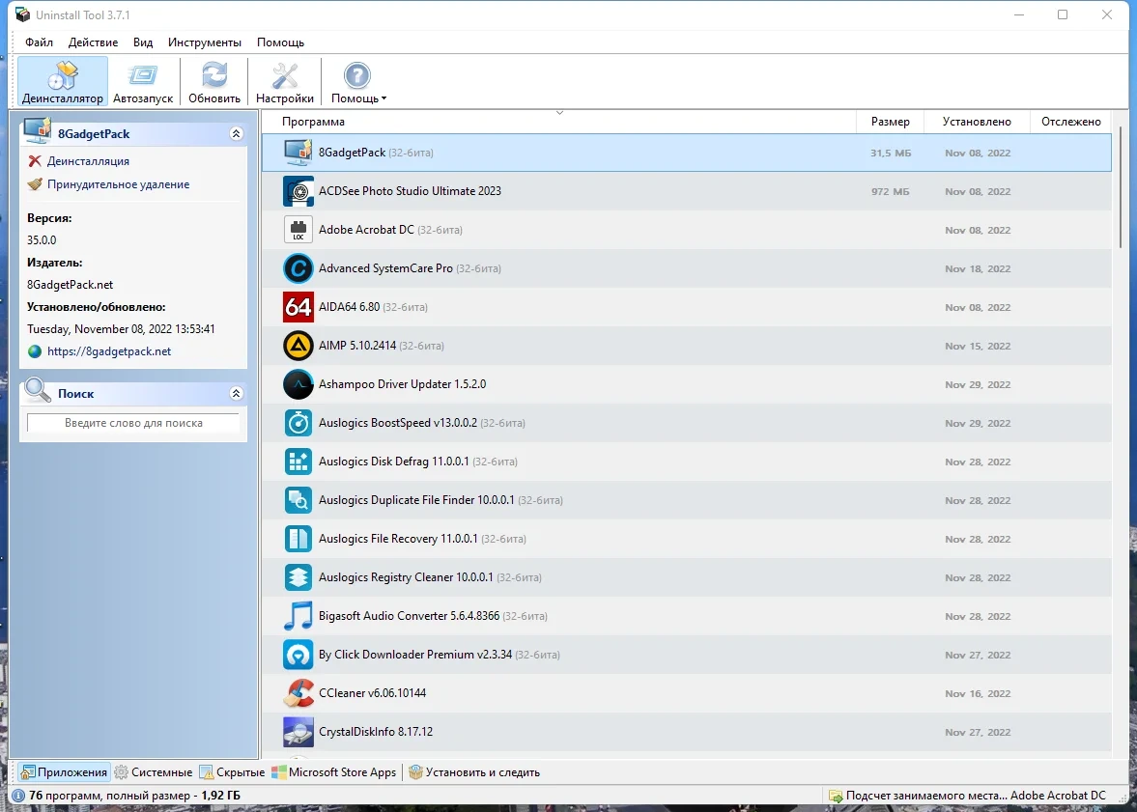Click the Adobe Acrobat DC icon
Screen dimensions: 1137x812
(298, 230)
